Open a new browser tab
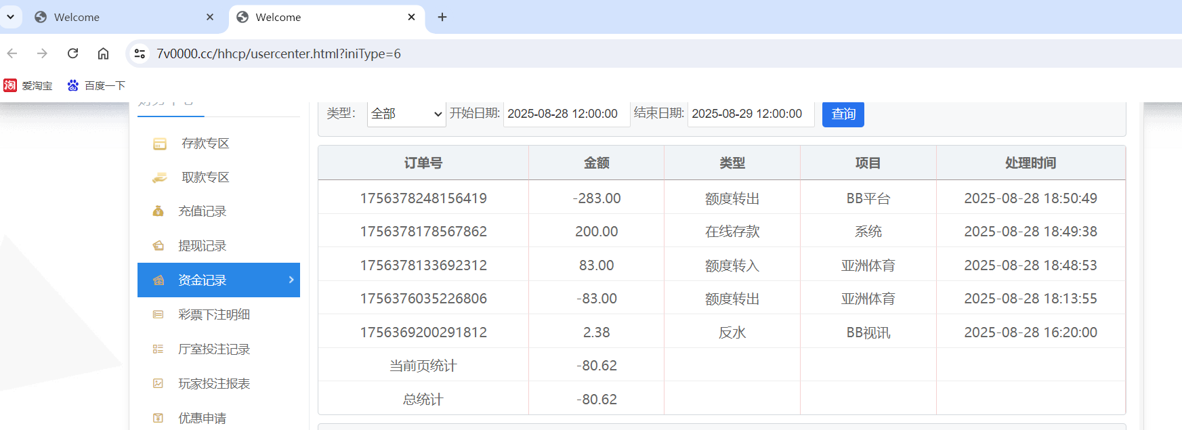Screen dimensions: 1182x430 (442, 17)
